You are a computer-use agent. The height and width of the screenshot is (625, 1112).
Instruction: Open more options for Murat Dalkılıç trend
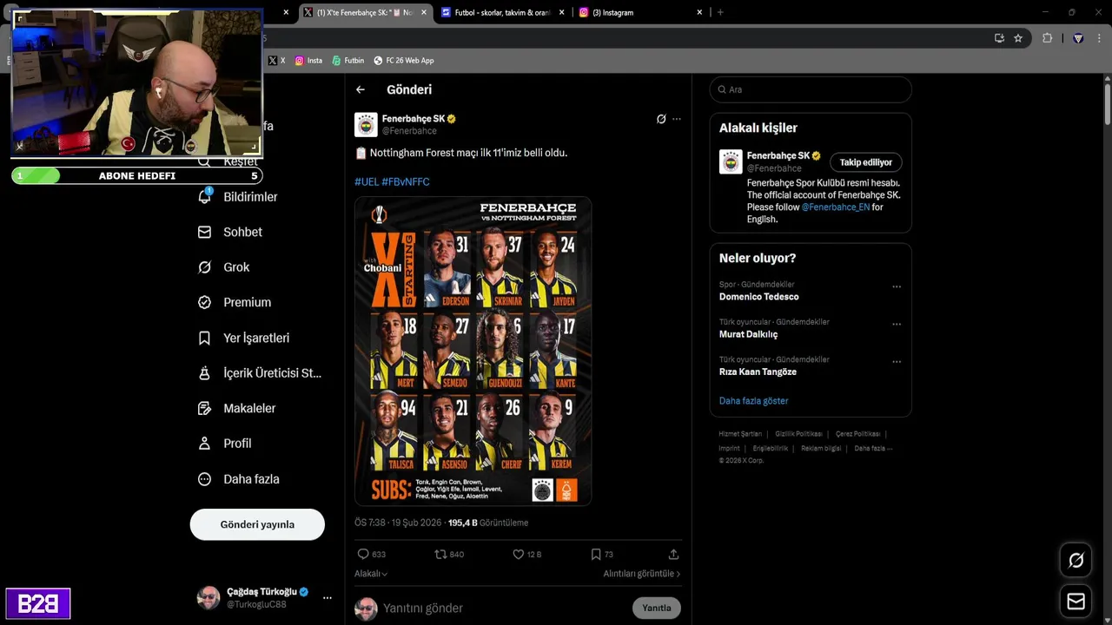[897, 324]
